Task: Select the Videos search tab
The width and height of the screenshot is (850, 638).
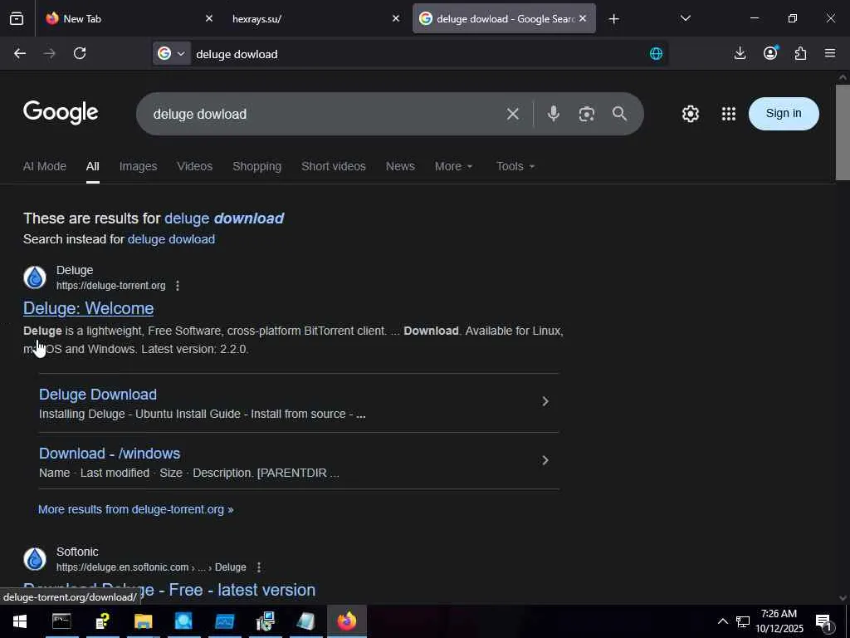Action: tap(194, 166)
